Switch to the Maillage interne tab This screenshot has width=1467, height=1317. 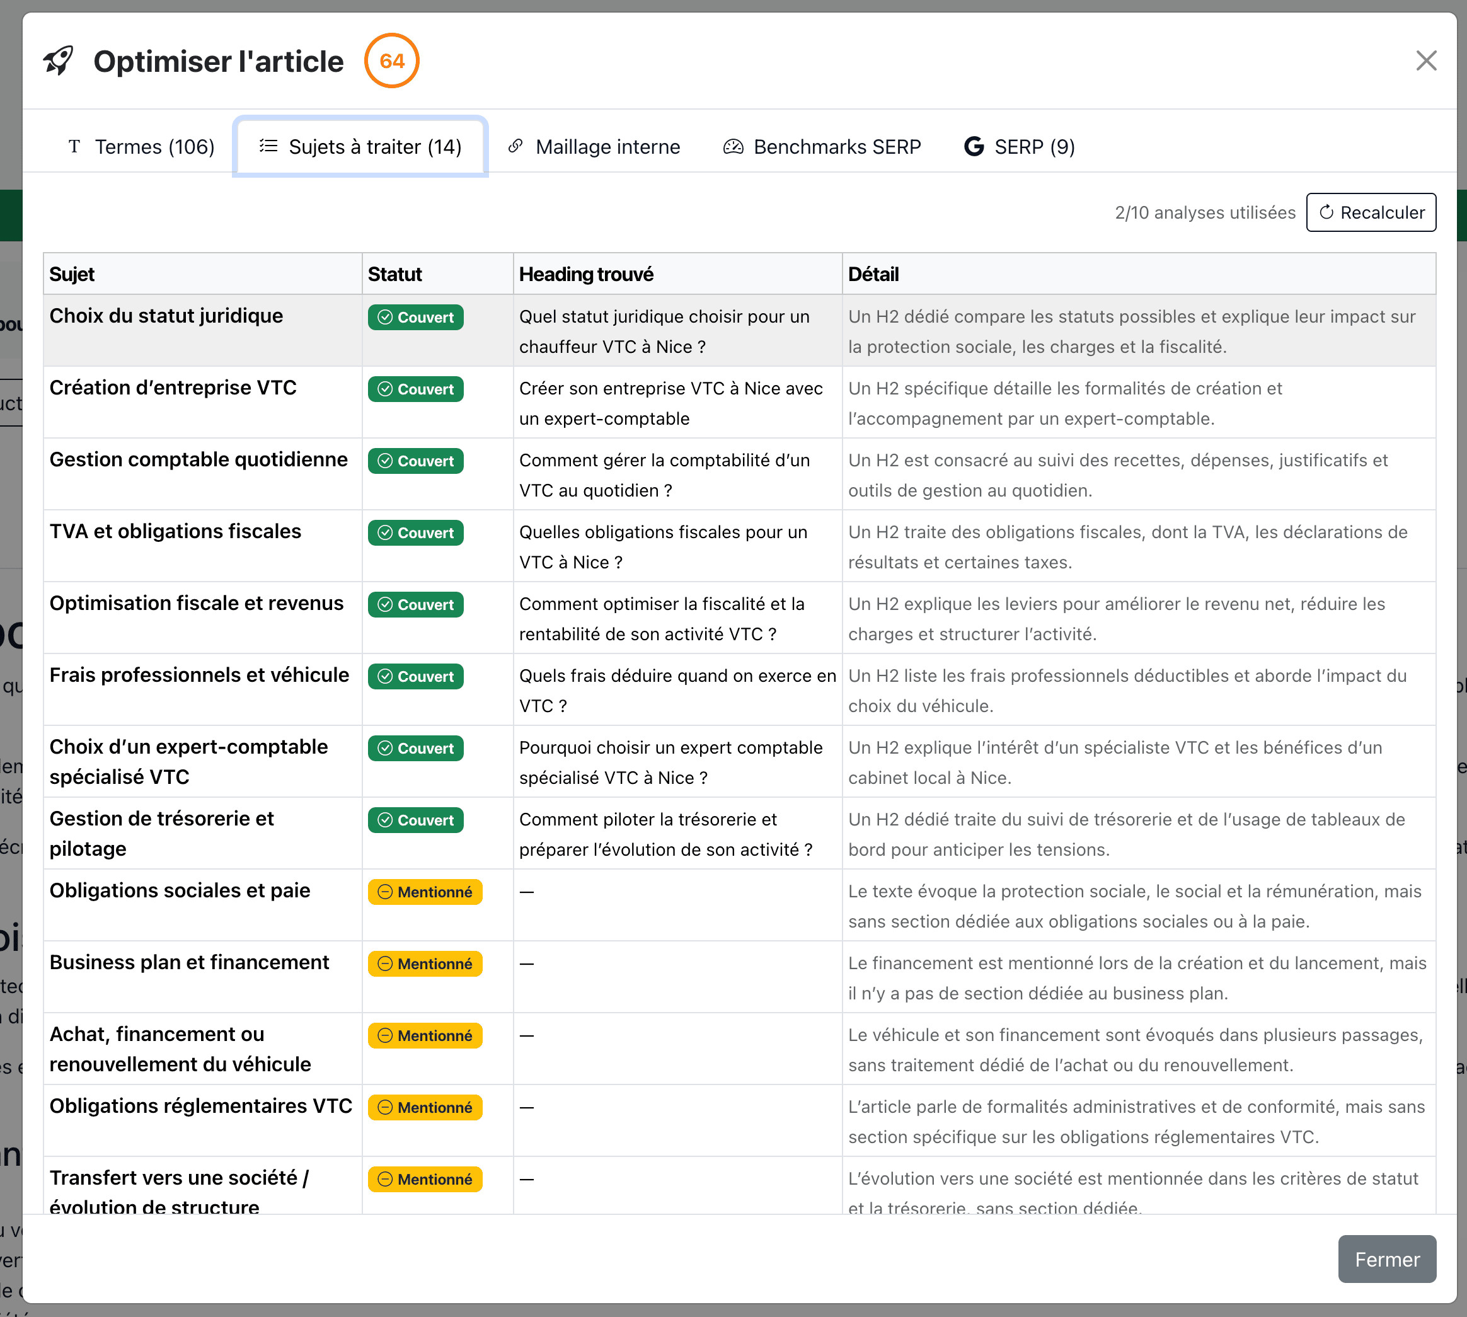coord(594,147)
